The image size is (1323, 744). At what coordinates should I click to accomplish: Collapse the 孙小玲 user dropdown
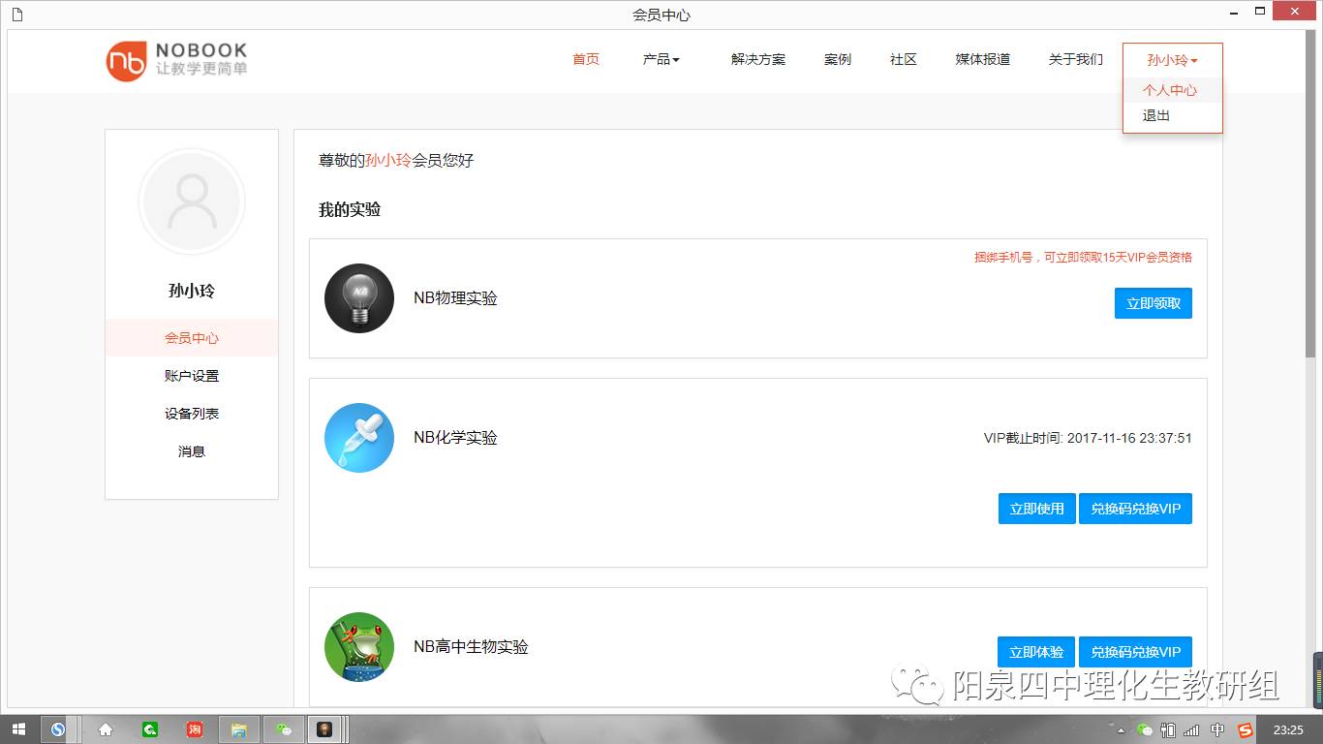[1172, 60]
